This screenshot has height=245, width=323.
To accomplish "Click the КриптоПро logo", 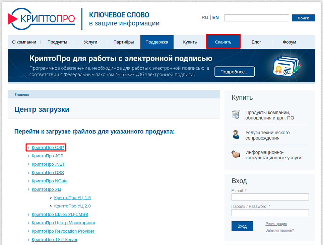I will (41, 19).
